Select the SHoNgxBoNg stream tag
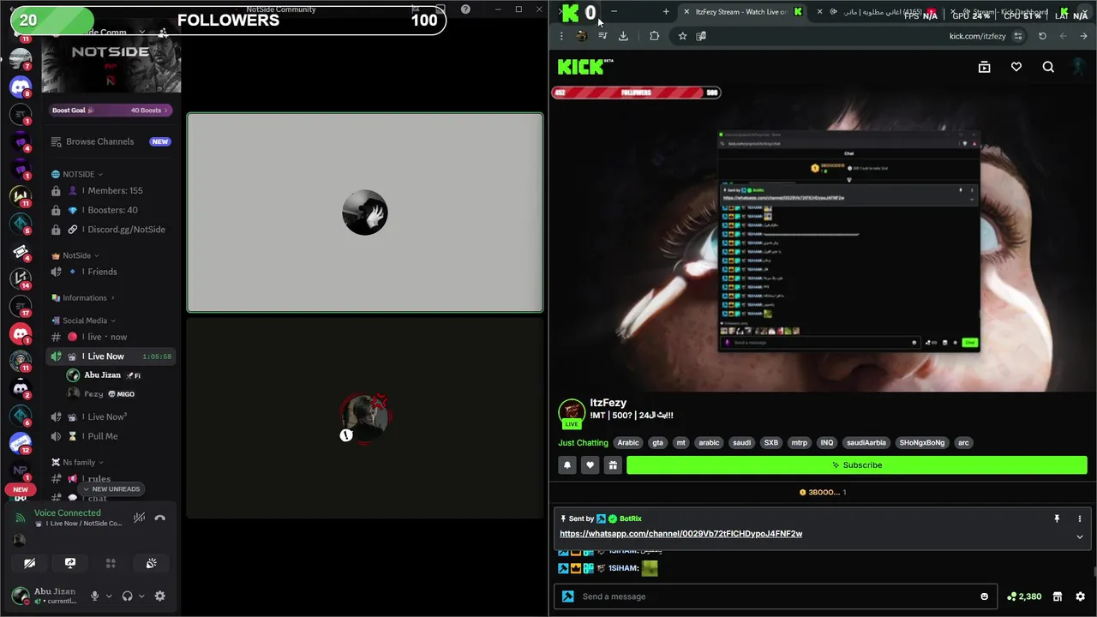 (921, 443)
